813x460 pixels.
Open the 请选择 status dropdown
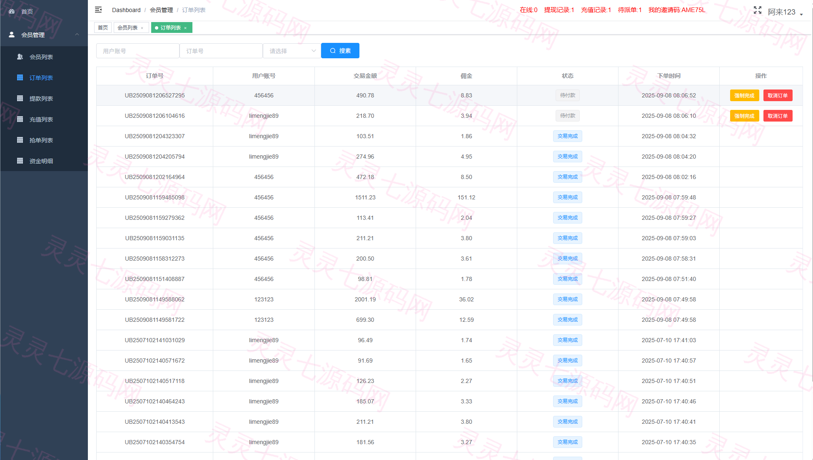pyautogui.click(x=292, y=51)
